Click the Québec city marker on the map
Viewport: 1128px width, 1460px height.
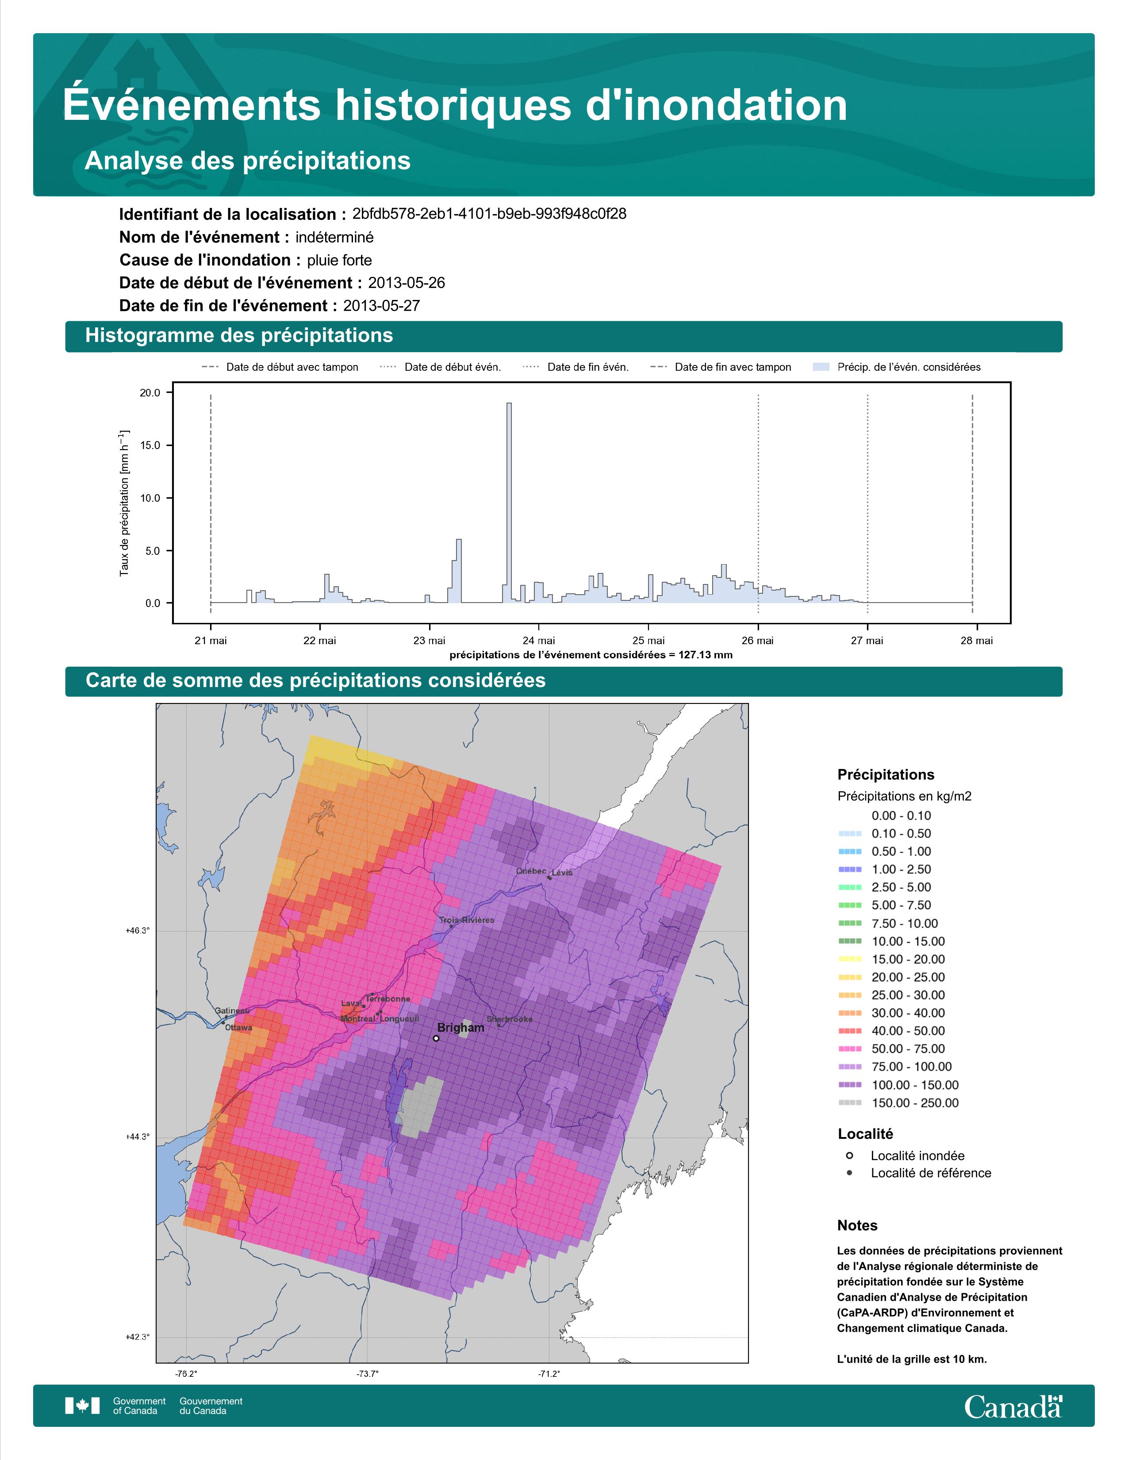point(549,878)
